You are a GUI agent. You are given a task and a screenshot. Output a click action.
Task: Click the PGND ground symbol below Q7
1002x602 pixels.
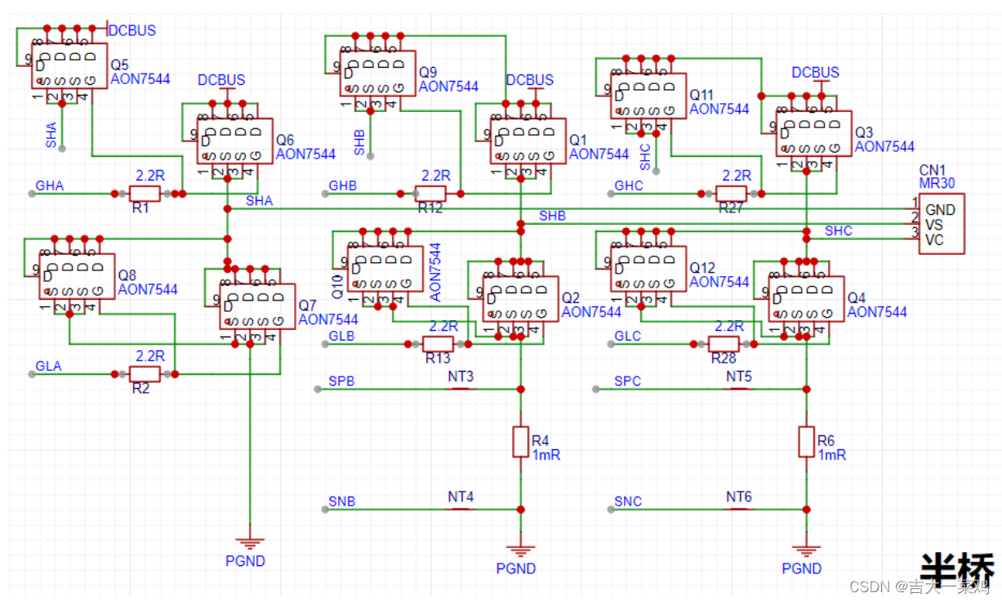click(x=249, y=543)
